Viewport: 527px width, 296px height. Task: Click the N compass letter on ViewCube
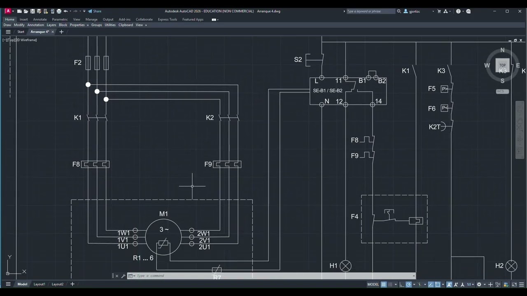[x=502, y=50]
